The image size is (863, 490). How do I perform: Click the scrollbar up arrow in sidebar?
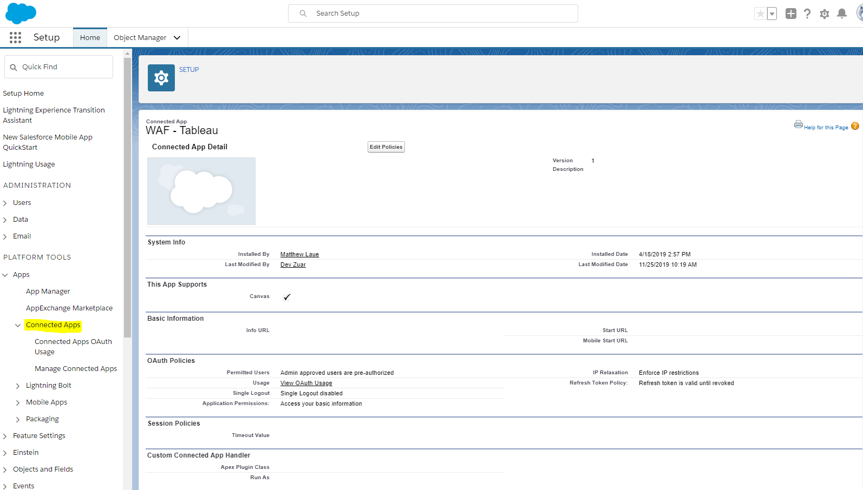point(128,54)
